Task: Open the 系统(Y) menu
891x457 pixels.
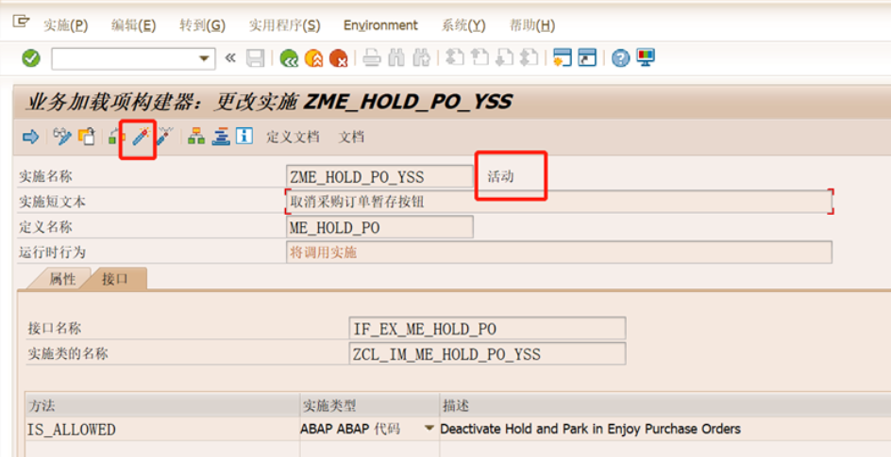Action: click(x=463, y=25)
